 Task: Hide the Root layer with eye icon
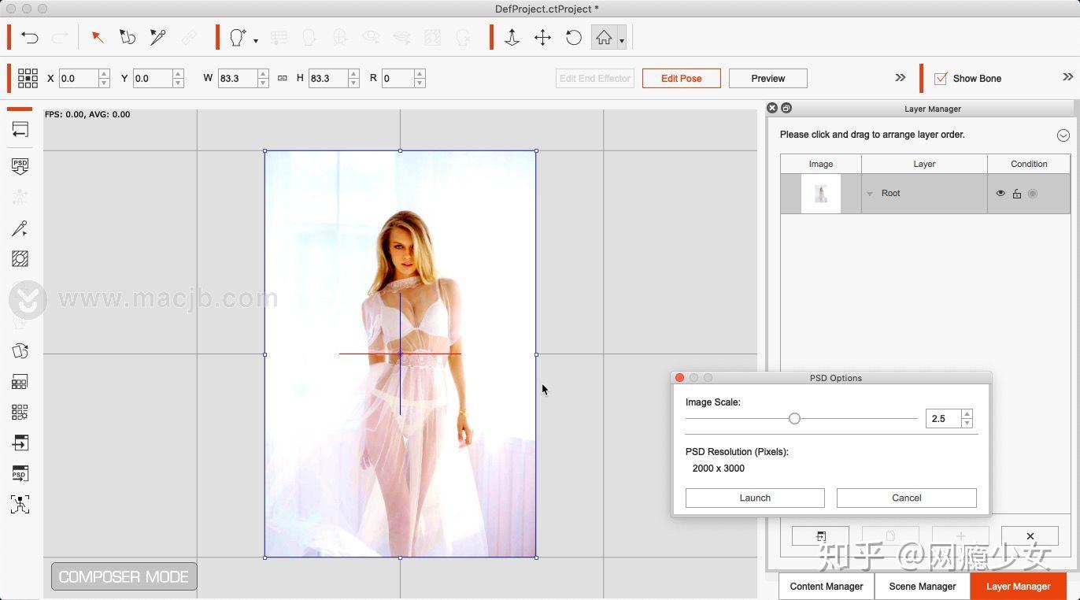point(1000,194)
